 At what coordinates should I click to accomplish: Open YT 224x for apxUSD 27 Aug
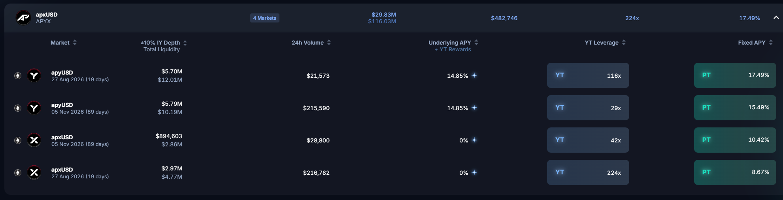[x=588, y=172]
